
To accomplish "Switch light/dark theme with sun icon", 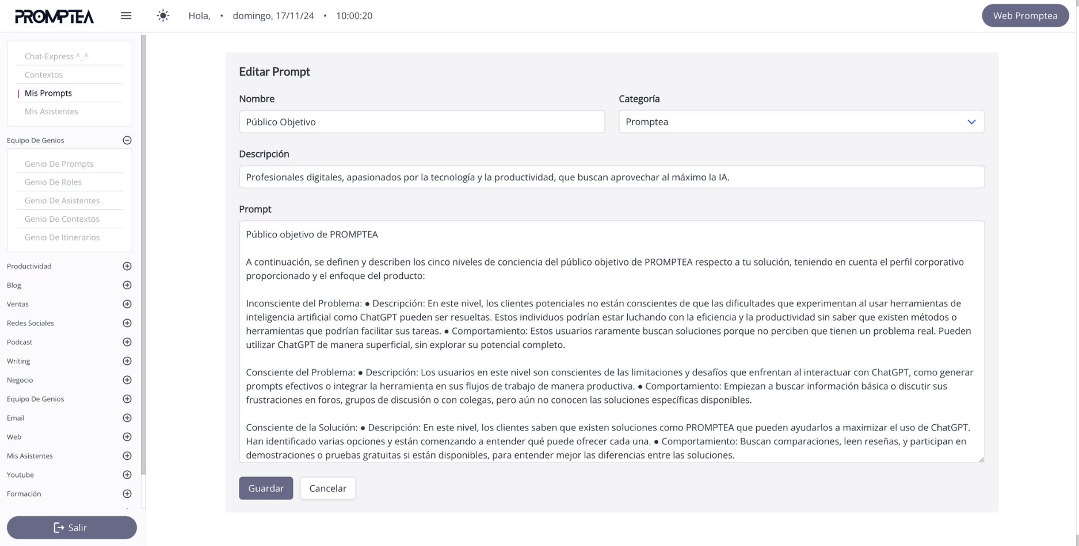I will (163, 16).
